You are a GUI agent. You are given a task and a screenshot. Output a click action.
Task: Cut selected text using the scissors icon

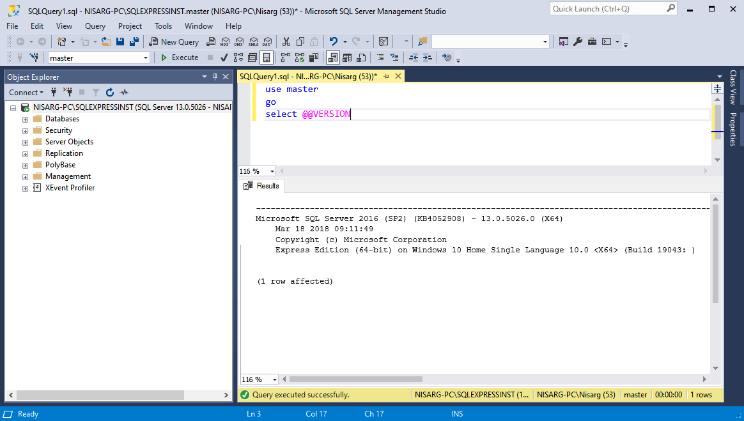286,42
